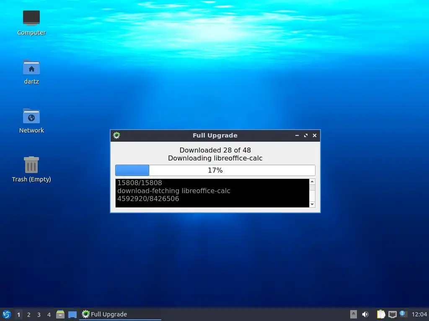The image size is (429, 321).
Task: Click the 12:04 panel clock
Action: coord(419,314)
